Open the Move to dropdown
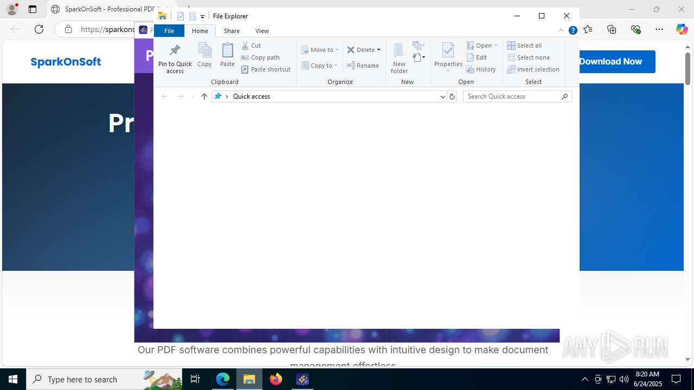The width and height of the screenshot is (694, 390). click(x=320, y=50)
